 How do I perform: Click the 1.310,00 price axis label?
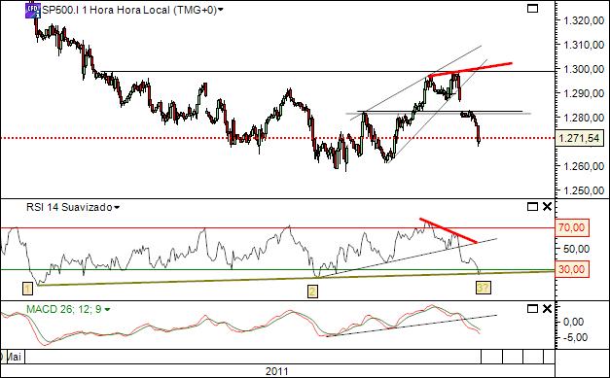pos(584,45)
